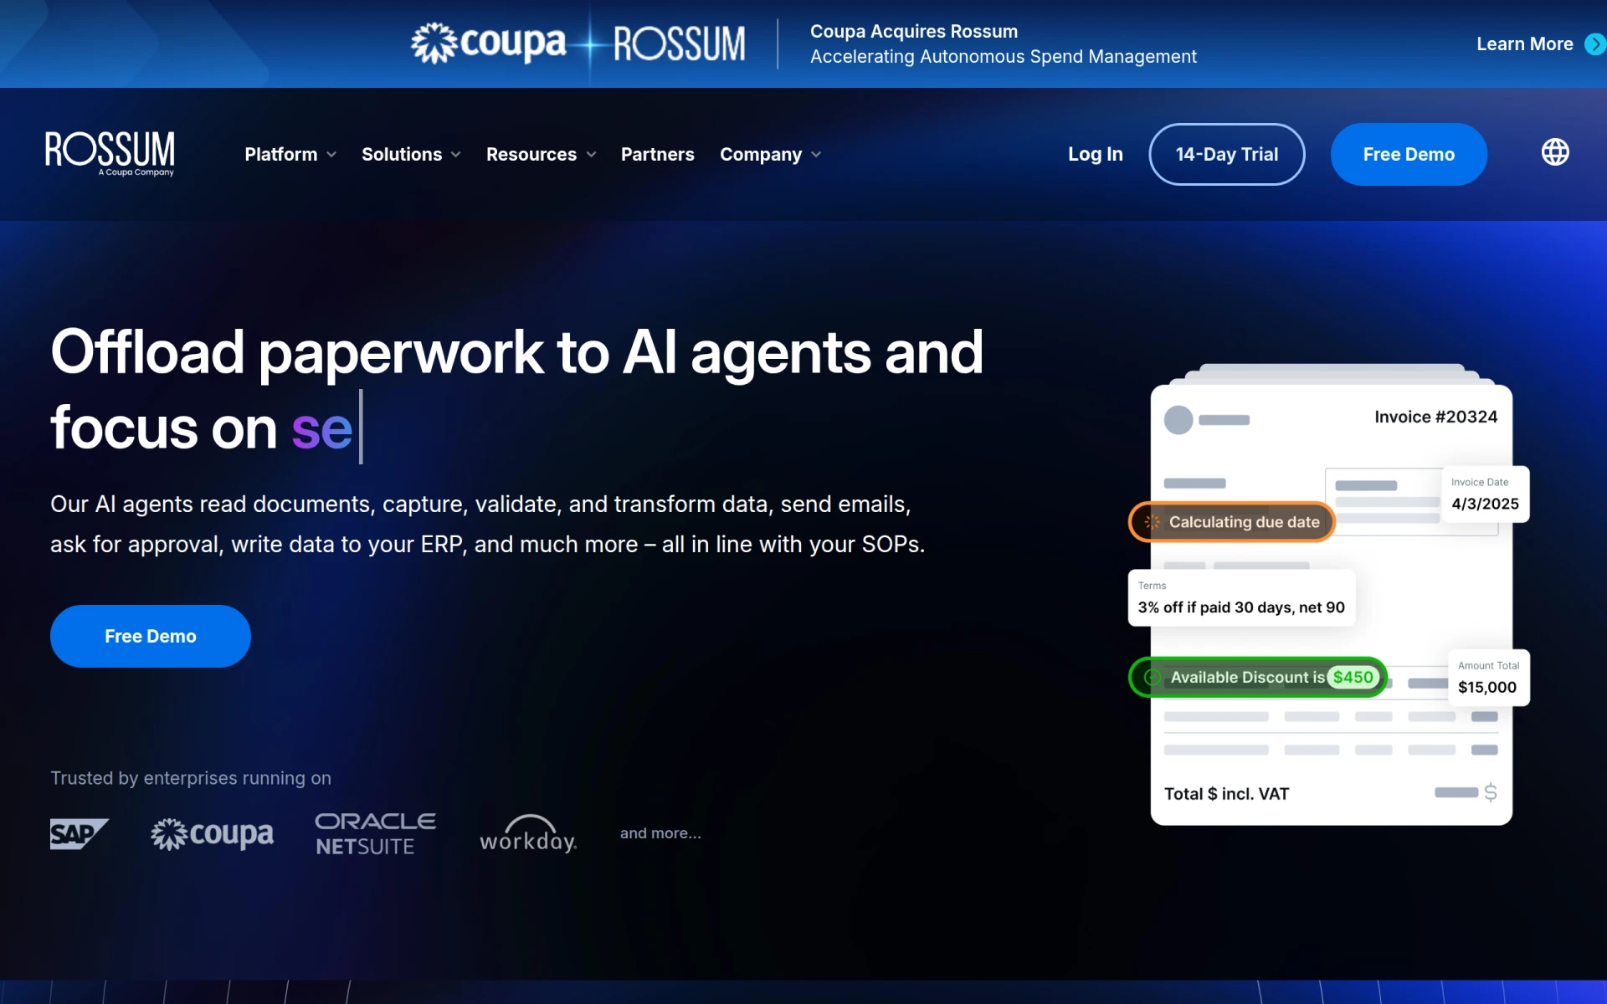Click the Learn More arrow icon
Viewport: 1607px width, 1004px height.
[1595, 44]
